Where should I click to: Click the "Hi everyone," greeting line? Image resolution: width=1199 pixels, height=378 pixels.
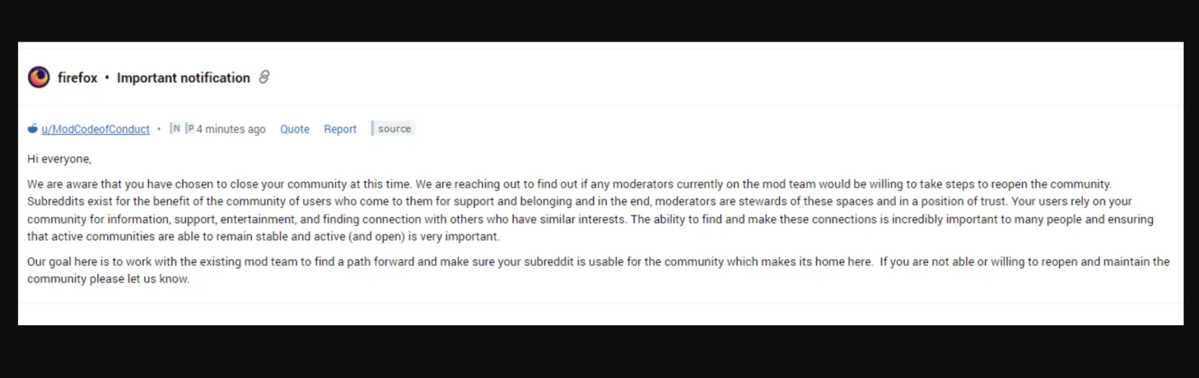coord(59,159)
